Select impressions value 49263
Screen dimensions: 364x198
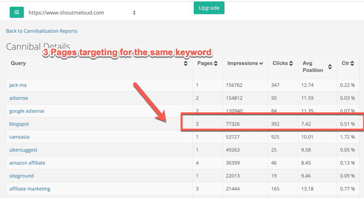233,150
